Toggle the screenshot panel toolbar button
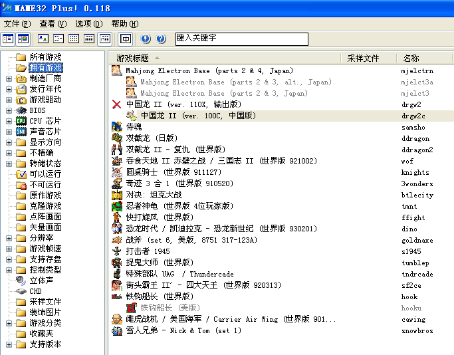The height and width of the screenshot is (355, 454). coord(23,39)
